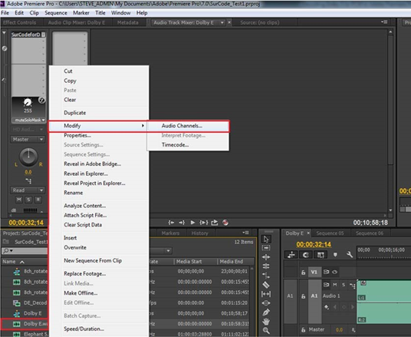This screenshot has width=411, height=337.
Task: Click the record button in mixer
Action: point(225,223)
